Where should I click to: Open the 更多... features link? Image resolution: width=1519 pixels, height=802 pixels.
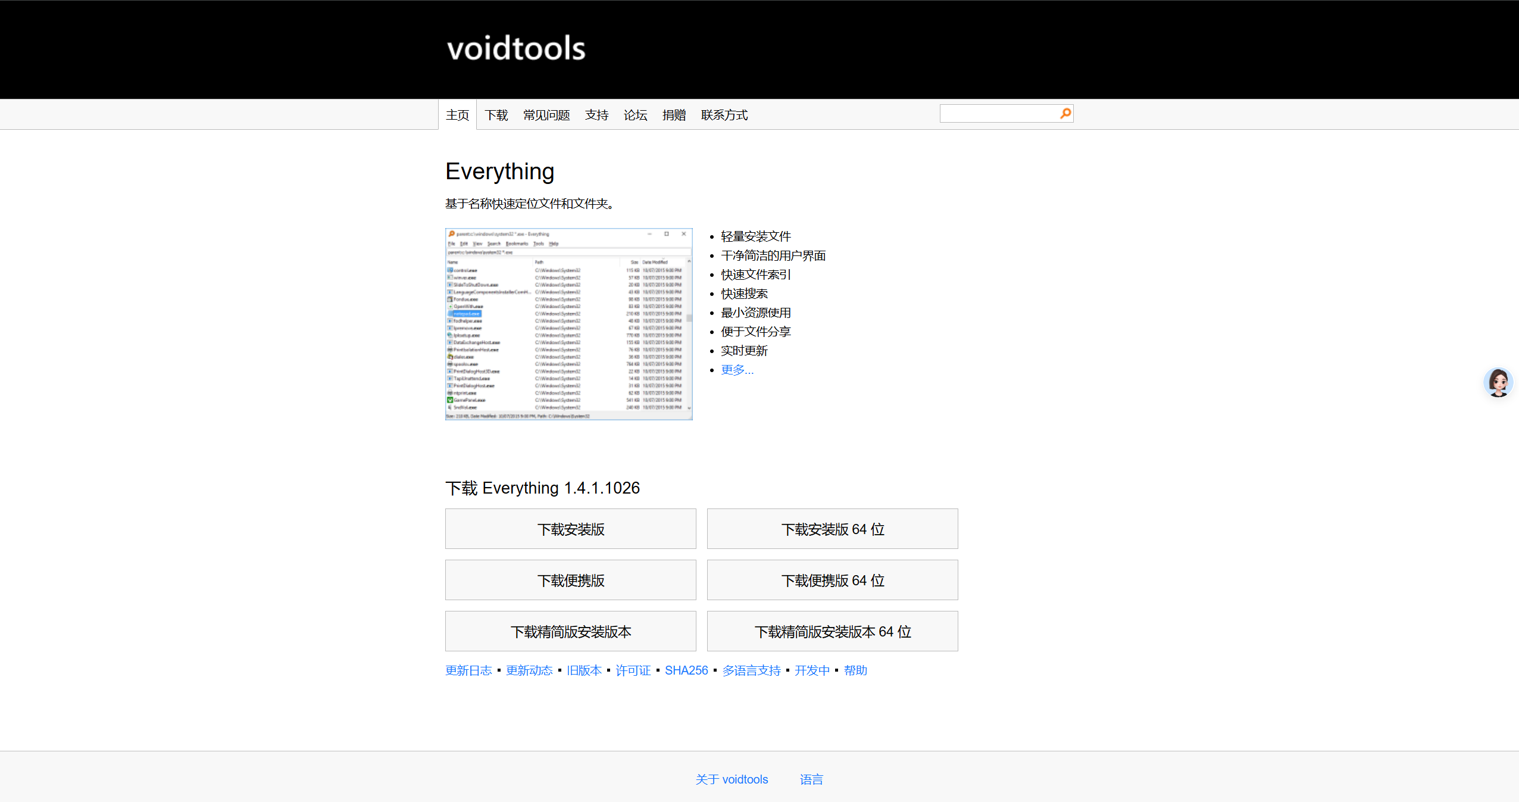click(737, 370)
